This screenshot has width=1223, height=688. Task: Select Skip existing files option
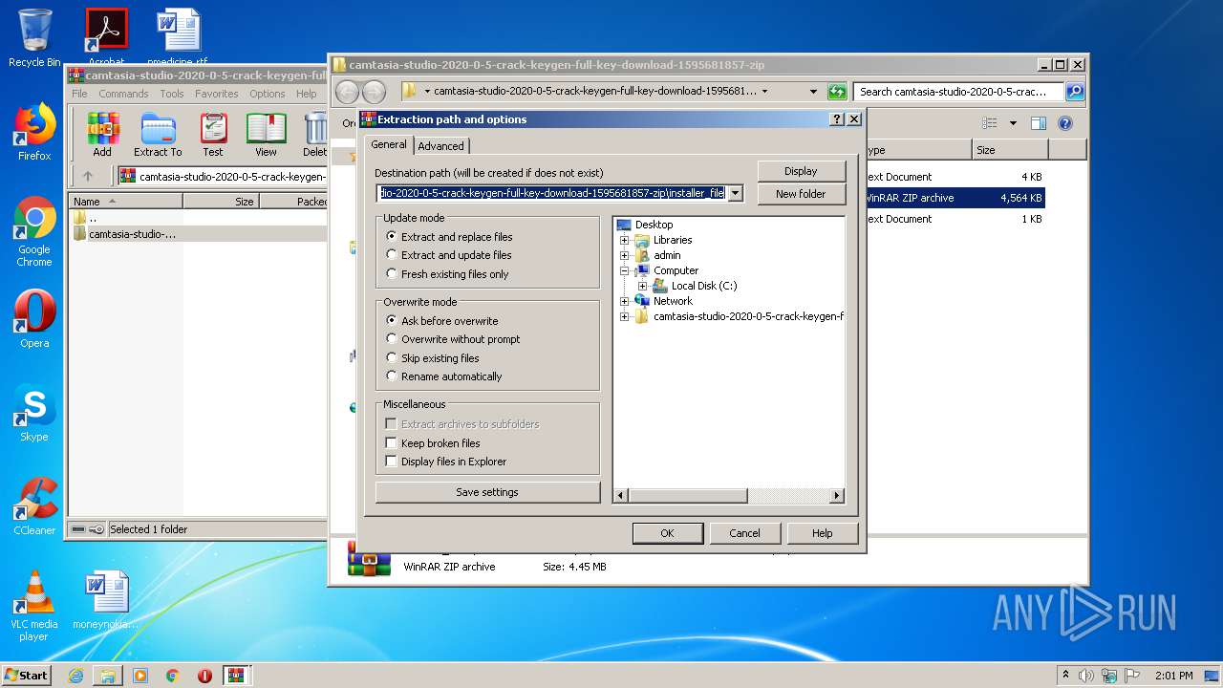(x=433, y=358)
